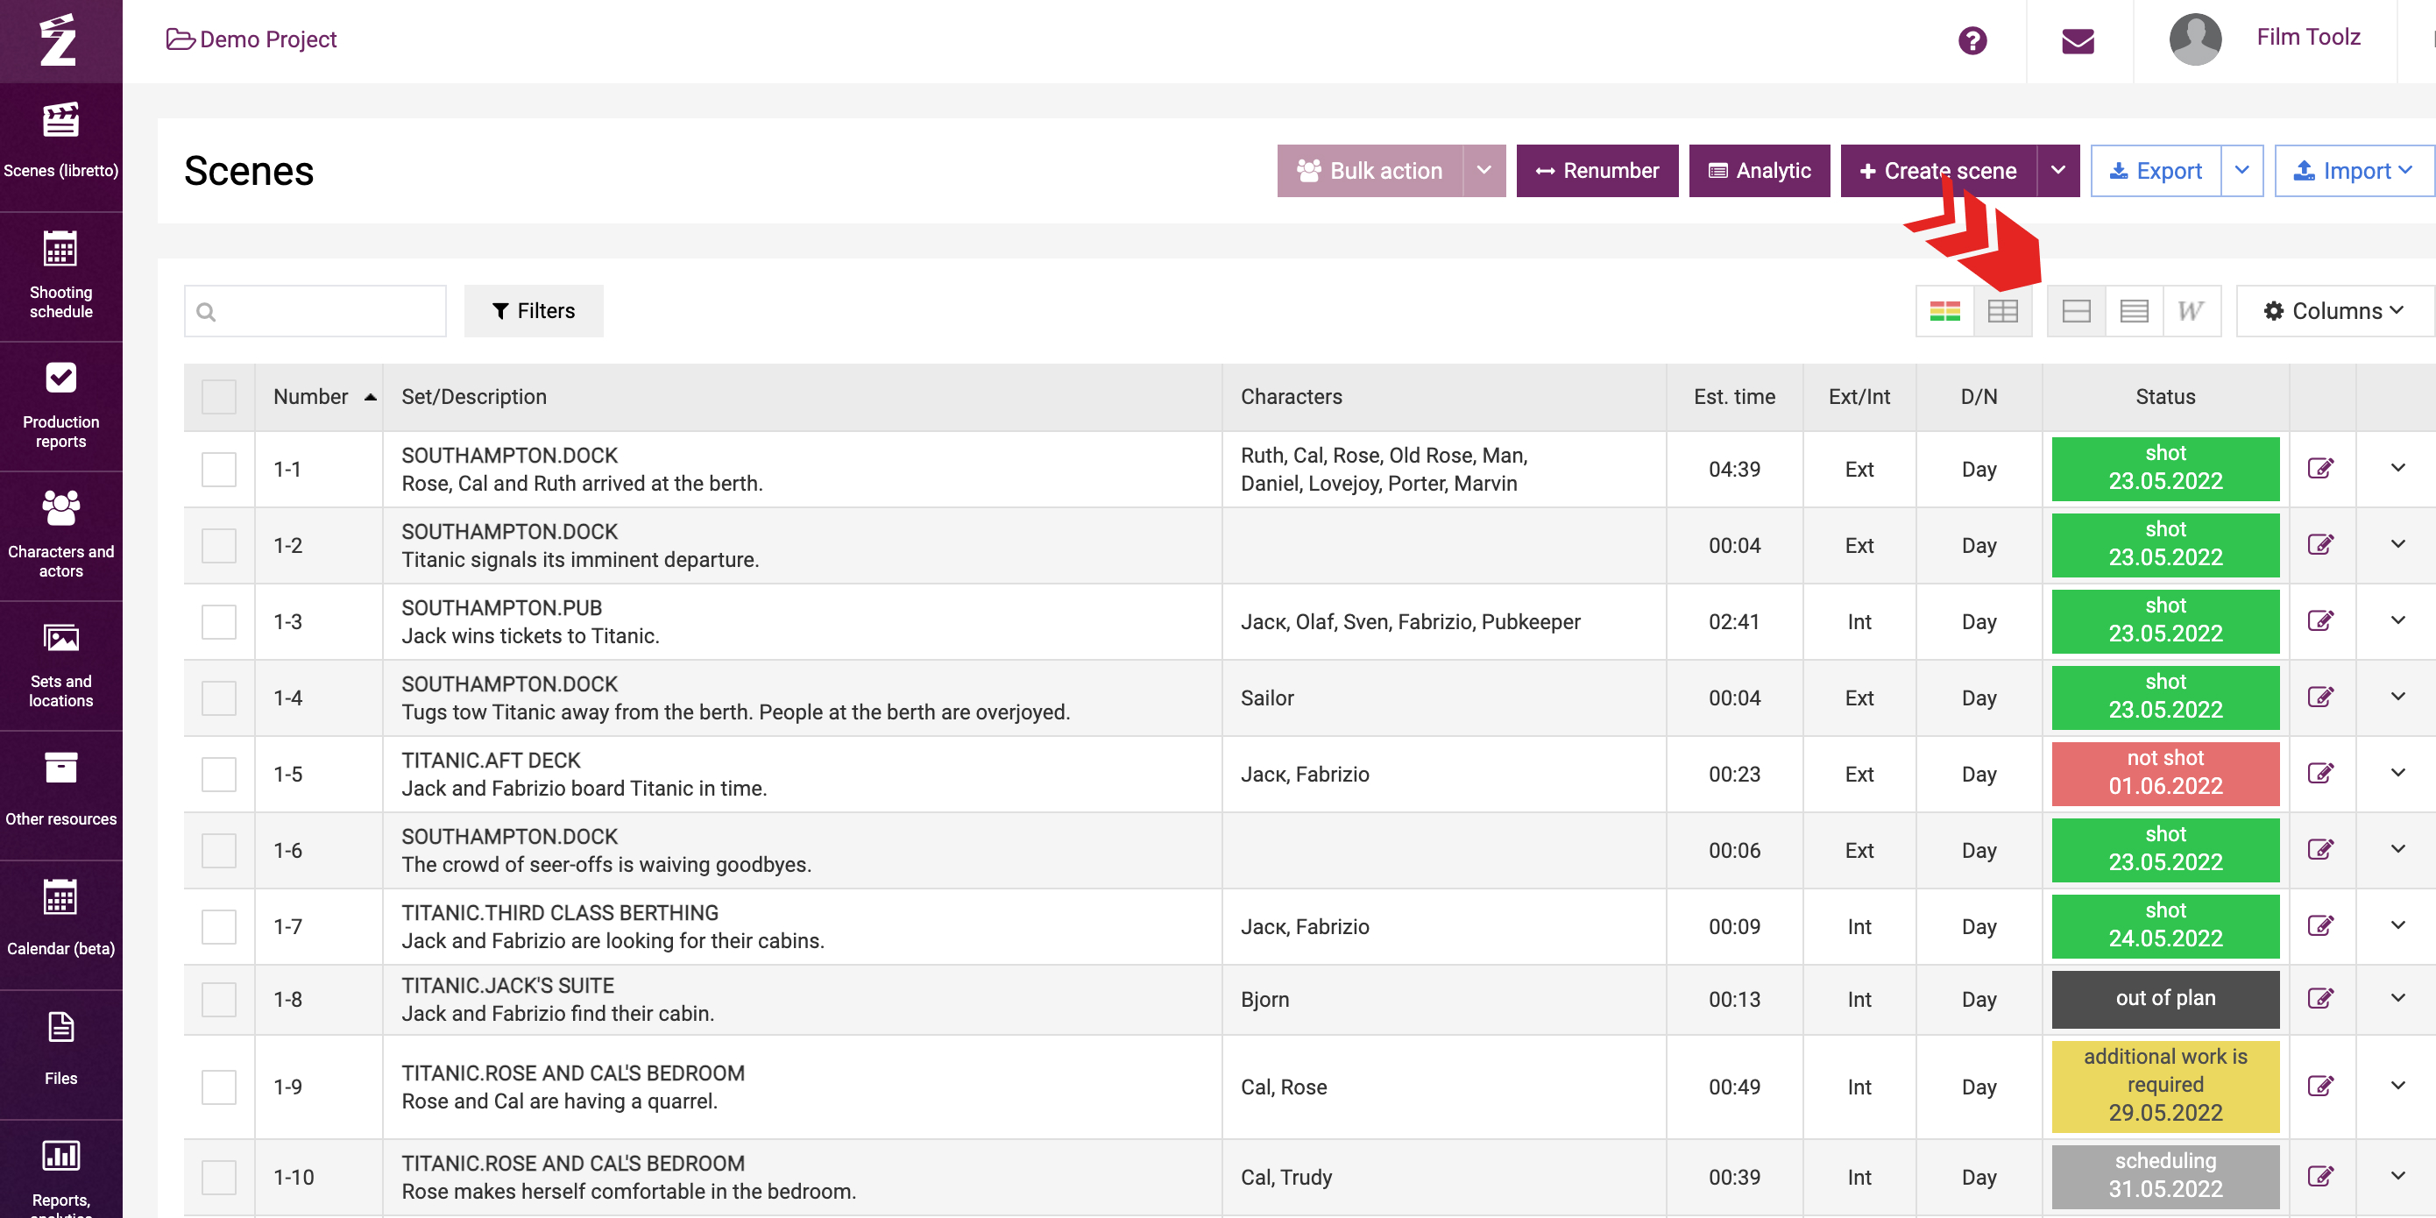Screen dimensions: 2436x1218
Task: Open Characters and actors in sidebar
Action: [60, 535]
